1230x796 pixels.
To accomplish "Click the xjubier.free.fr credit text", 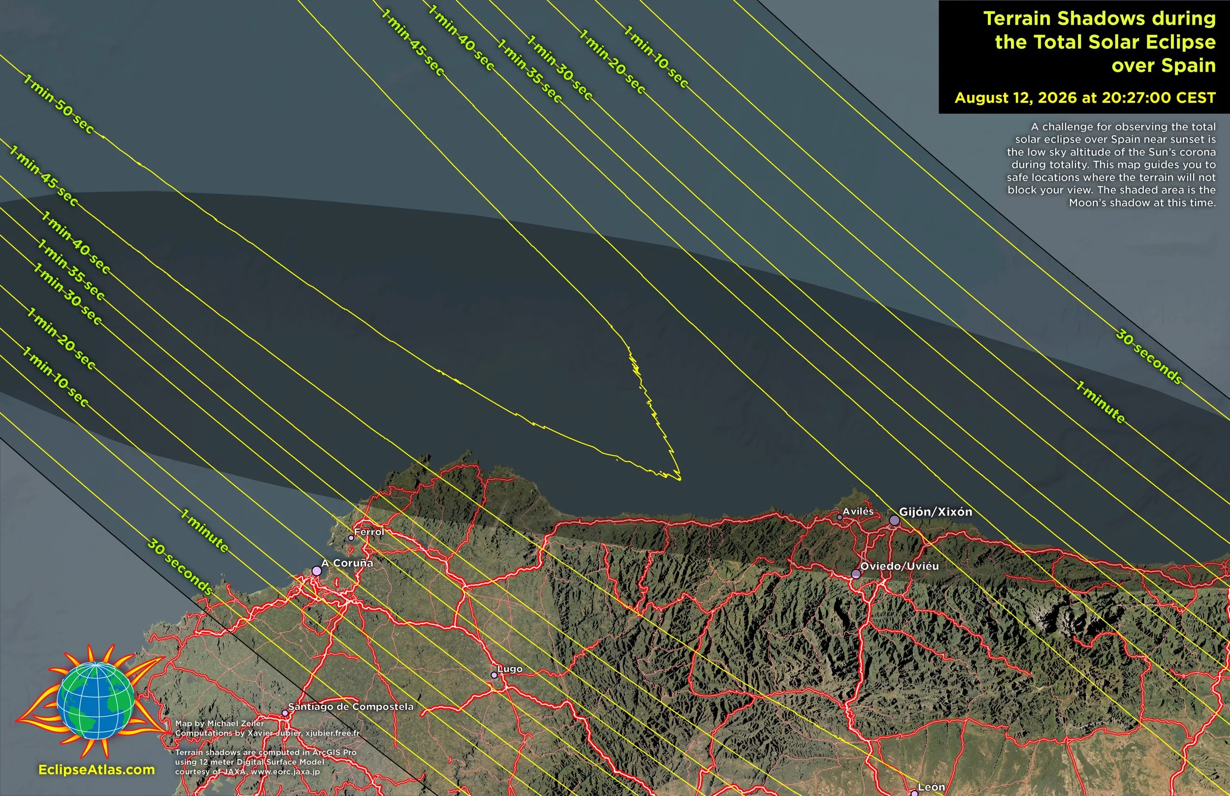I will coord(332,733).
